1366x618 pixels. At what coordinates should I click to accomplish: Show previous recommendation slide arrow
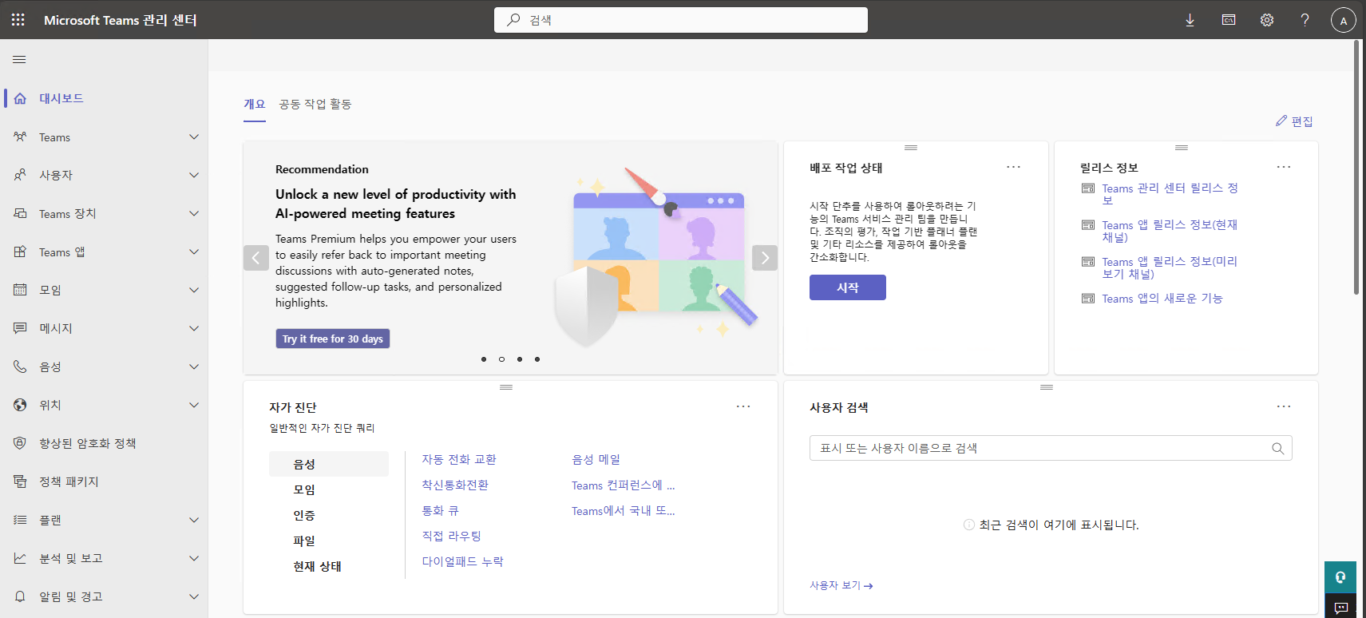click(x=255, y=258)
